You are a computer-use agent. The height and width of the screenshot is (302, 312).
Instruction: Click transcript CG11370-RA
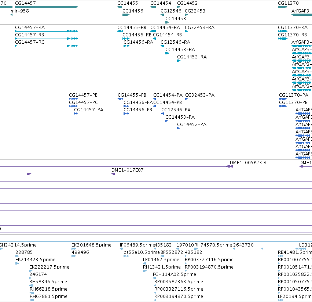point(293,27)
